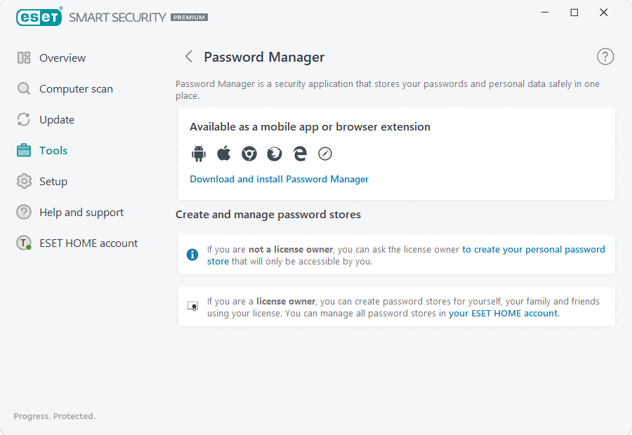Open the Overview section
Viewport: 632px width, 435px height.
pyautogui.click(x=62, y=58)
